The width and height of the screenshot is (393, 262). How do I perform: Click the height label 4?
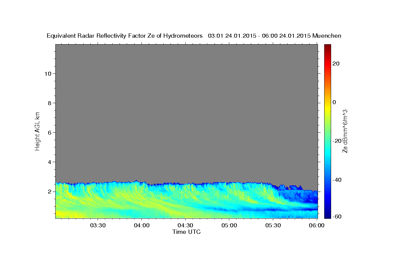point(49,162)
